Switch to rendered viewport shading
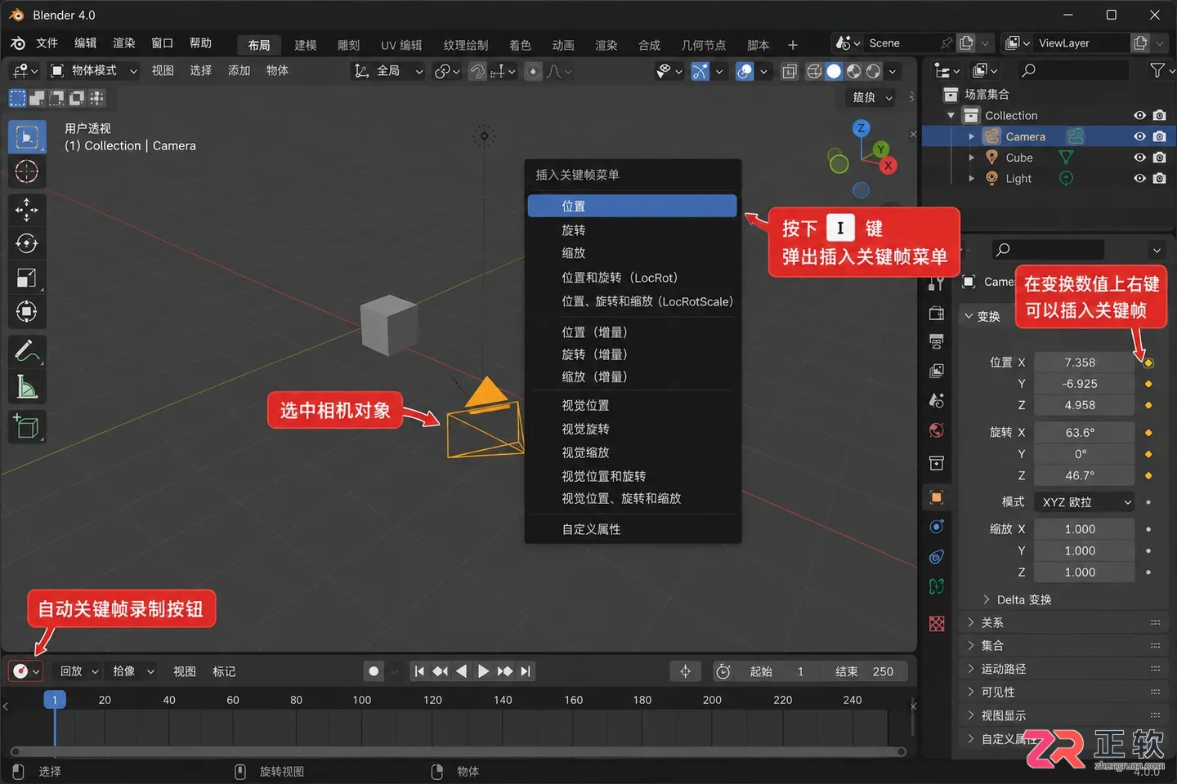The height and width of the screenshot is (784, 1177). (x=874, y=71)
